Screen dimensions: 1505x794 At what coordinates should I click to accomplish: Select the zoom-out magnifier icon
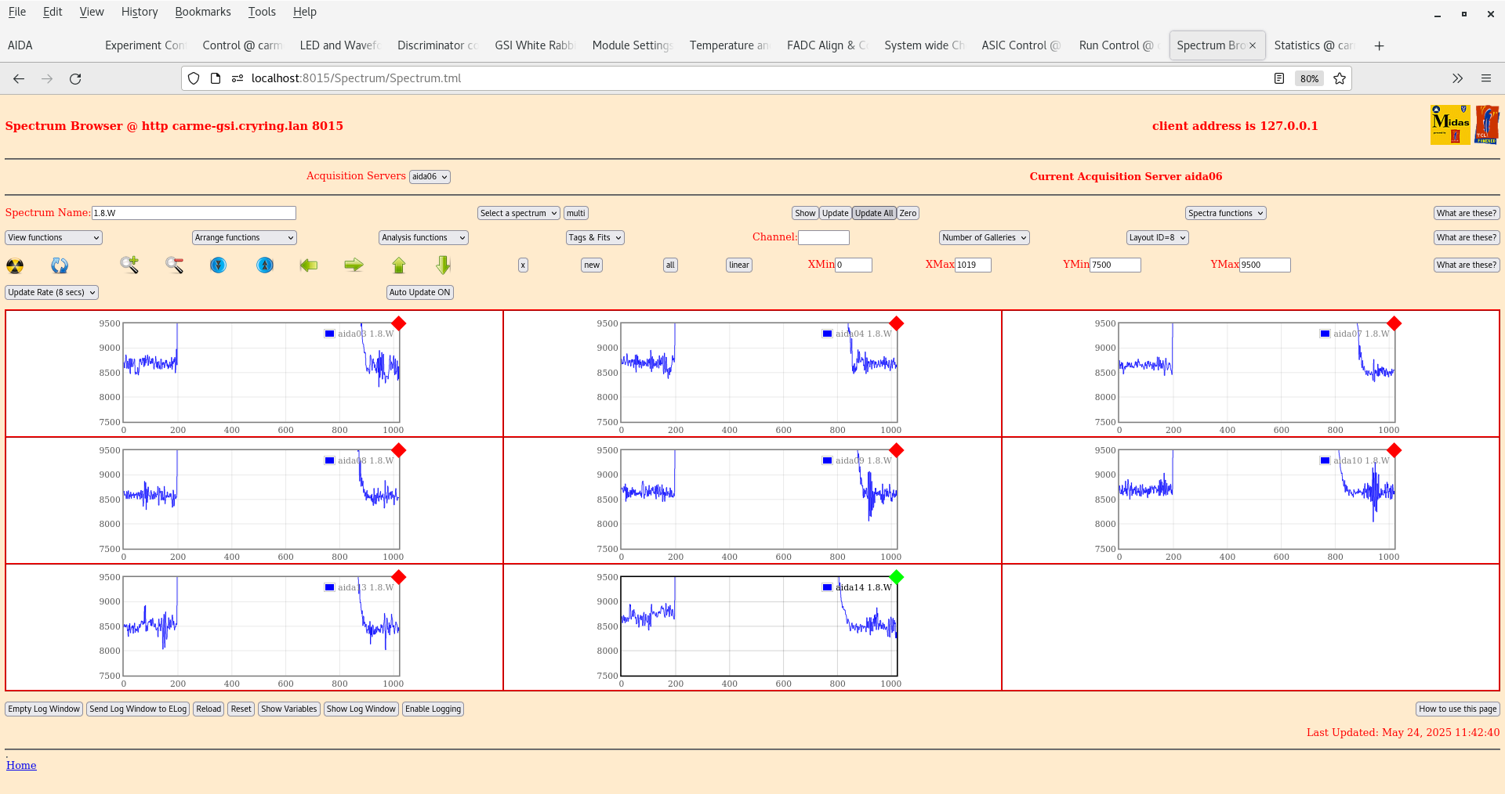174,265
